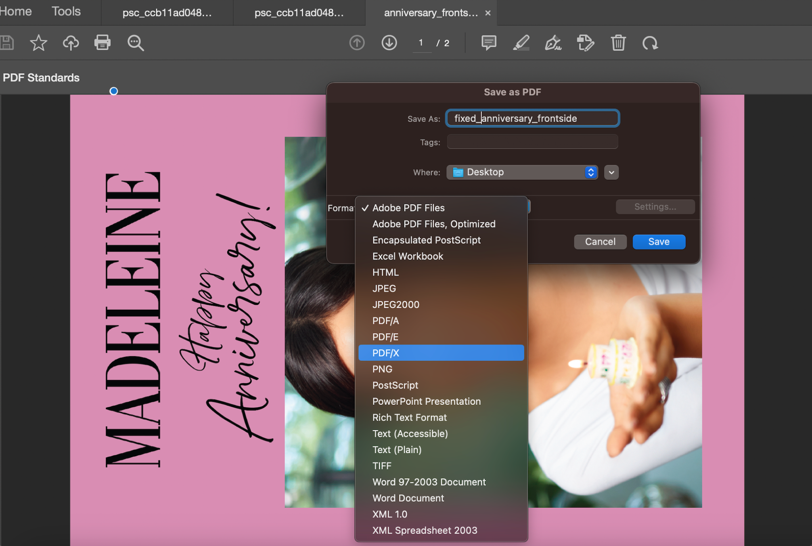Screen dimensions: 812x546
Task: Click into the Tags field
Action: pos(532,142)
